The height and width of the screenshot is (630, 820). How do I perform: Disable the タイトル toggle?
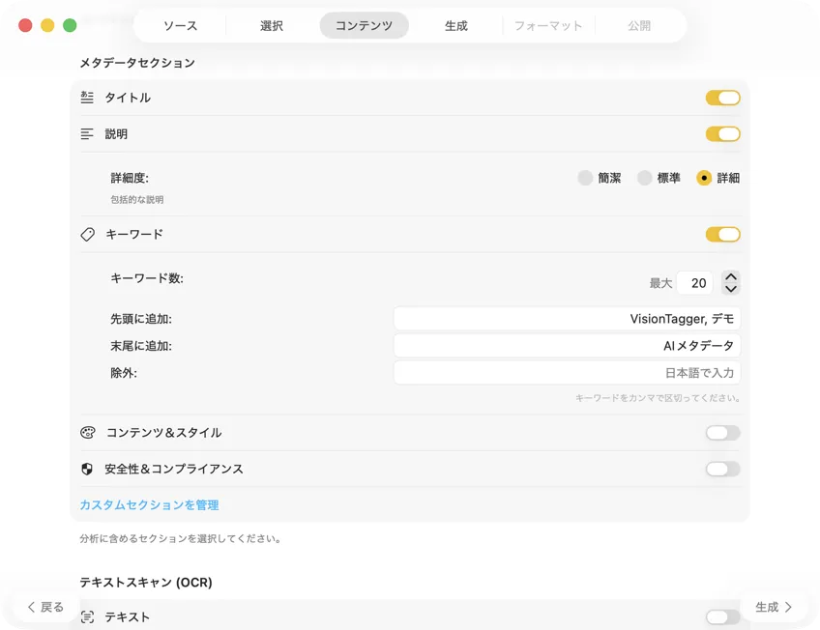(x=722, y=97)
